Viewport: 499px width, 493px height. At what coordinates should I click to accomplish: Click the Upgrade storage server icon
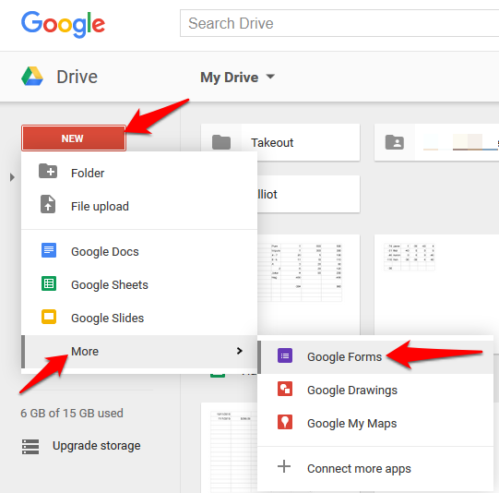(30, 447)
